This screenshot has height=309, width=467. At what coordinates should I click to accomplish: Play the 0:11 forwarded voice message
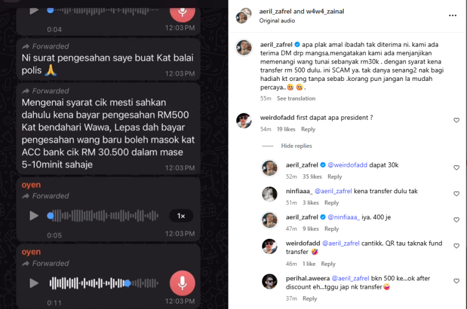coord(34,283)
